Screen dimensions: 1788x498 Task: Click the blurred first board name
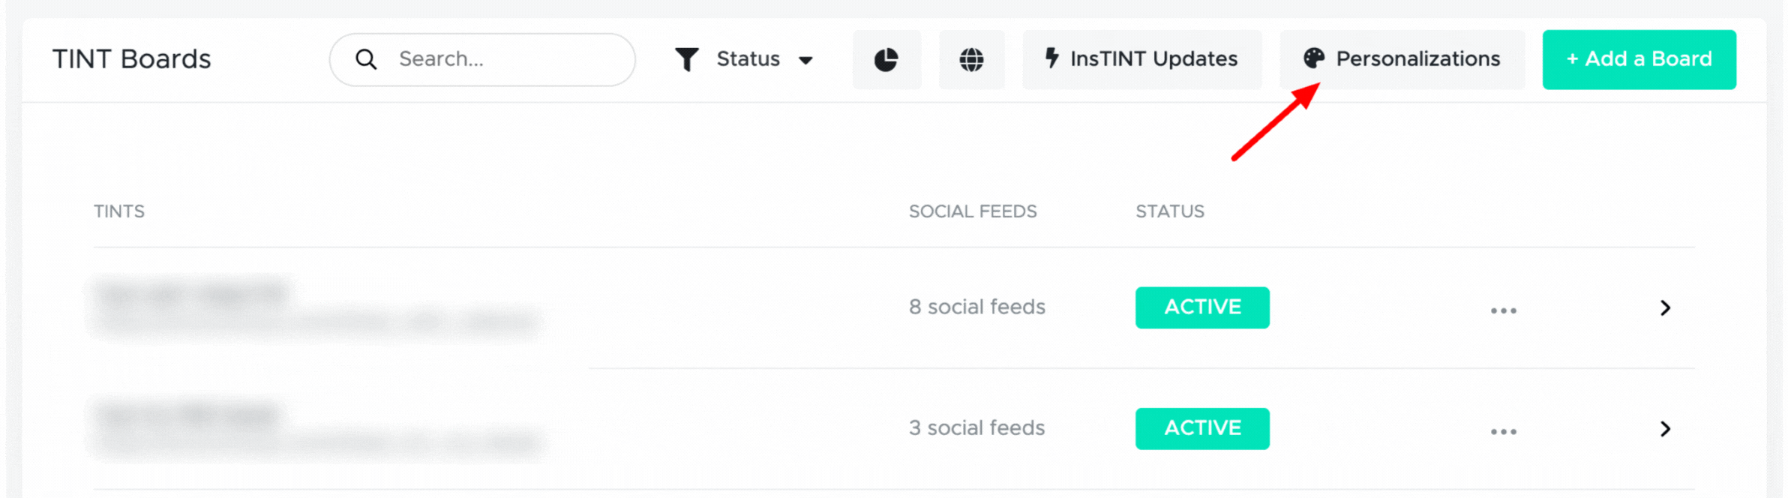coord(193,293)
